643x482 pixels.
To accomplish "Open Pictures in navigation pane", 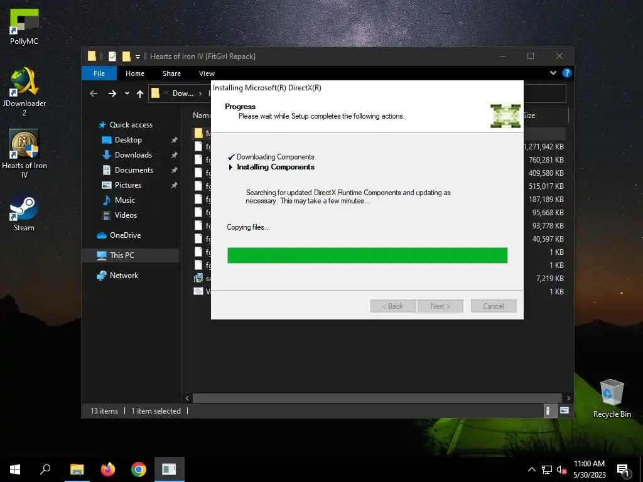I will [x=122, y=185].
